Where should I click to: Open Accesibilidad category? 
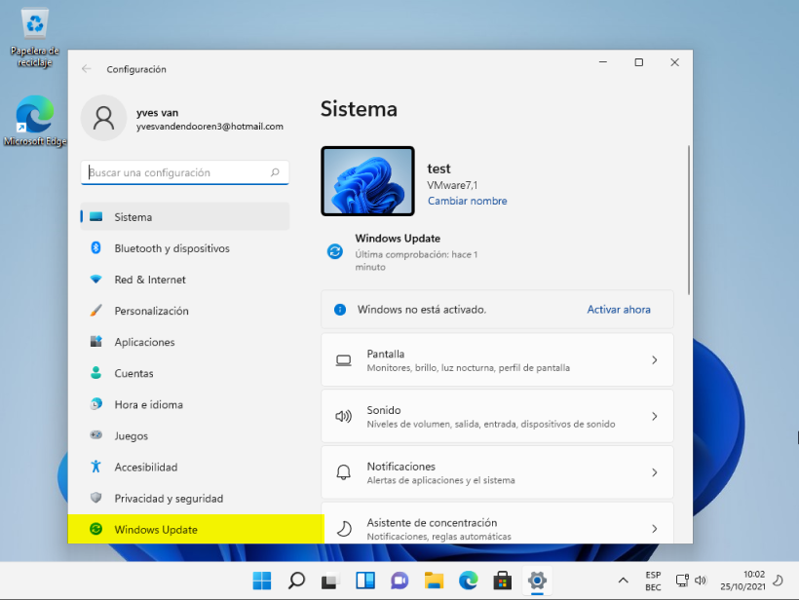185,467
